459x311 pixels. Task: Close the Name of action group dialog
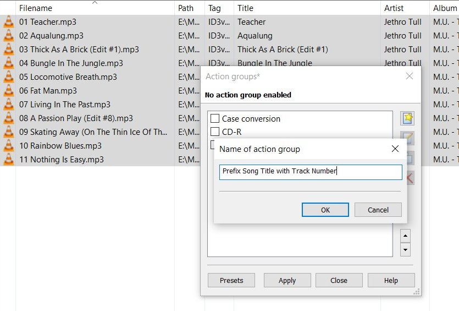coord(395,149)
